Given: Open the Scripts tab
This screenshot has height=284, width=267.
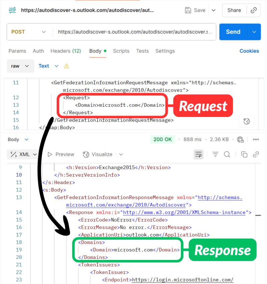Looking at the screenshot, I should point(121,51).
